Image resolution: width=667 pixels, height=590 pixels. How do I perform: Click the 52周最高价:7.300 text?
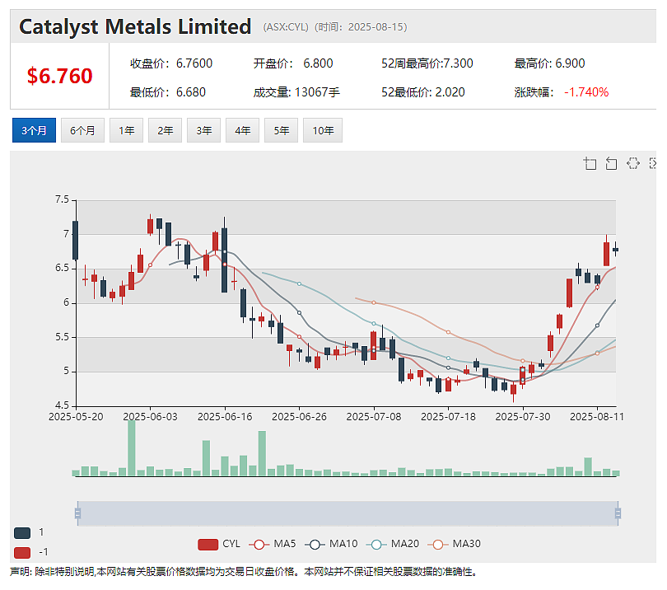[427, 63]
